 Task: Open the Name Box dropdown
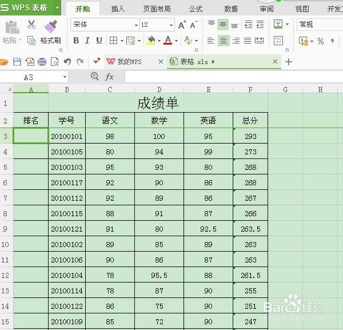pos(65,77)
